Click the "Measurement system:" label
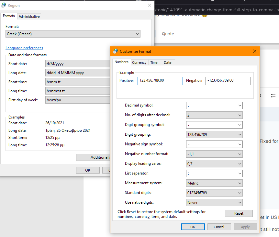The height and width of the screenshot is (237, 279). (144, 183)
